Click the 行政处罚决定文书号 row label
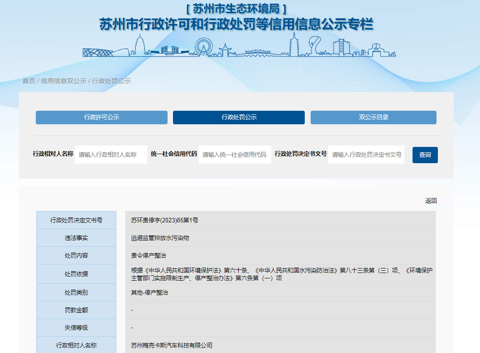480x353 pixels. (76, 220)
